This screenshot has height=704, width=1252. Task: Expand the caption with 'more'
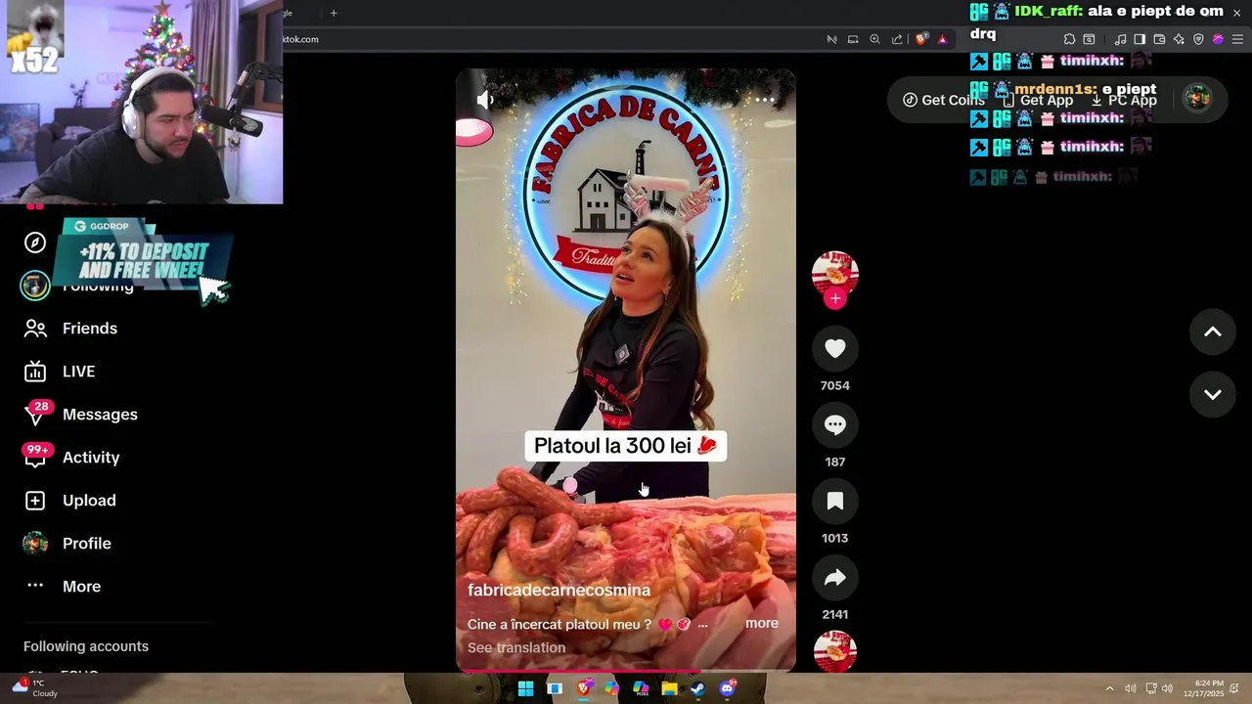pos(762,623)
